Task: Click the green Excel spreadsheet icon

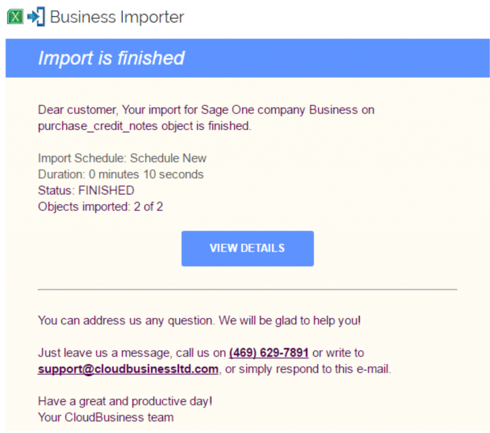Action: (15, 18)
